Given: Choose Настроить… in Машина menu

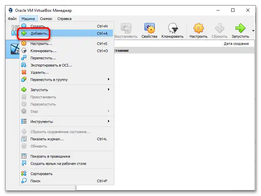Looking at the screenshot, I should (x=66, y=44).
